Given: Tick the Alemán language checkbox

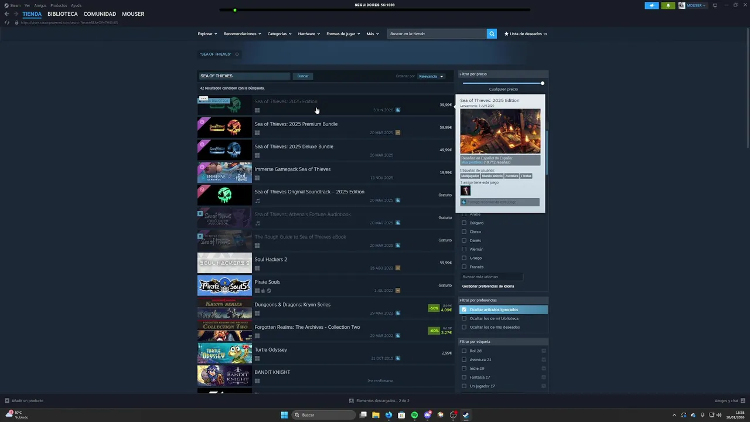Looking at the screenshot, I should (464, 249).
